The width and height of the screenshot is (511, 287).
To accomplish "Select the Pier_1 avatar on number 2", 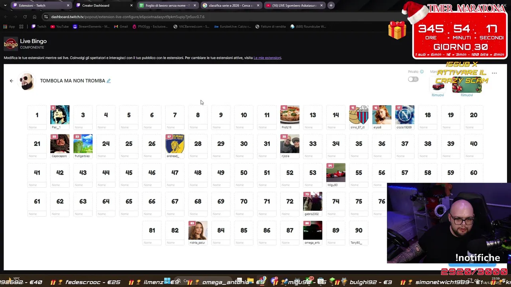I will click(60, 115).
